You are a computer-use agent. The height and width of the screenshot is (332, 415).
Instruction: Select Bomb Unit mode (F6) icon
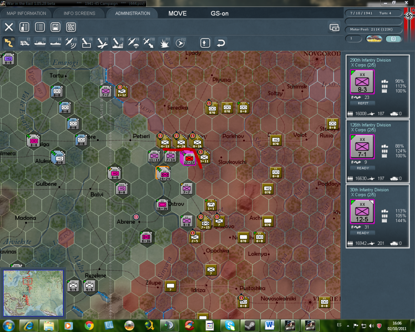tap(87, 43)
